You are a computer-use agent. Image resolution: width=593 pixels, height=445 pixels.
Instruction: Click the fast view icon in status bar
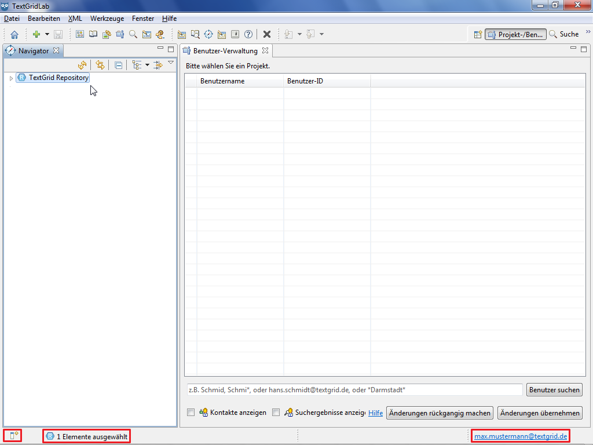point(13,436)
